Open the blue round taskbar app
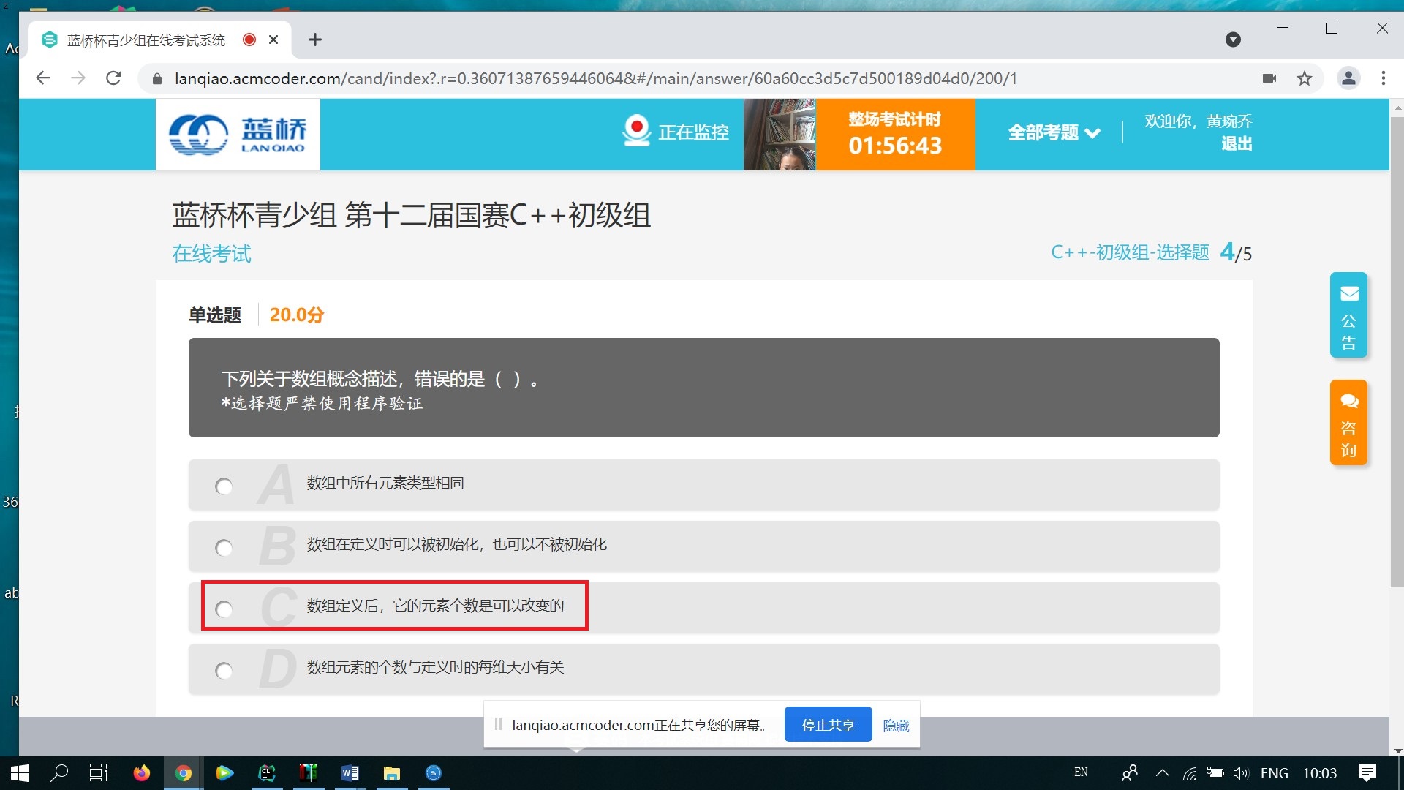This screenshot has height=790, width=1404. pos(434,773)
